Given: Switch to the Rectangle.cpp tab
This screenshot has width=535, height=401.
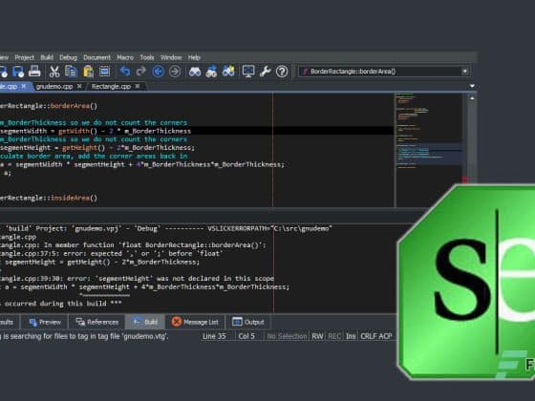Looking at the screenshot, I should (x=111, y=87).
